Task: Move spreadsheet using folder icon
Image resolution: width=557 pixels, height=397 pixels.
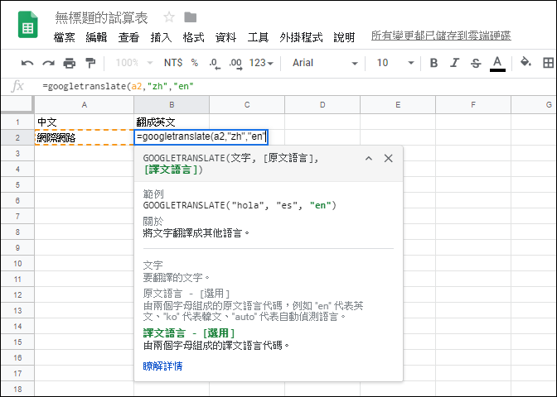Action: pos(191,17)
